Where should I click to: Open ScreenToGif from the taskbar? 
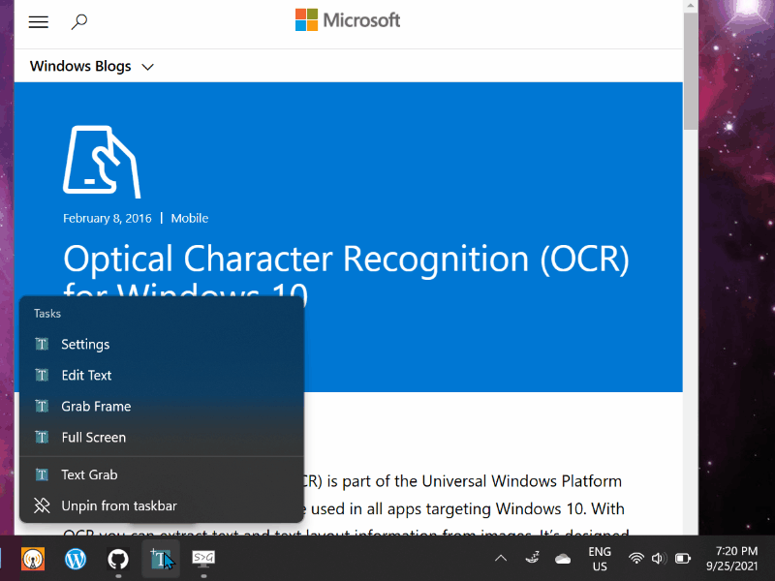click(202, 558)
